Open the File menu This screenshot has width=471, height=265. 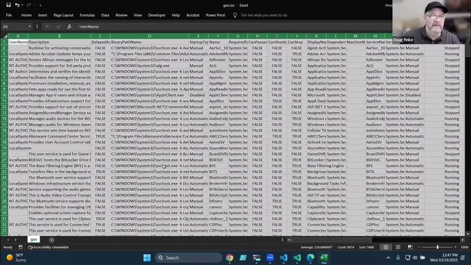coord(9,15)
